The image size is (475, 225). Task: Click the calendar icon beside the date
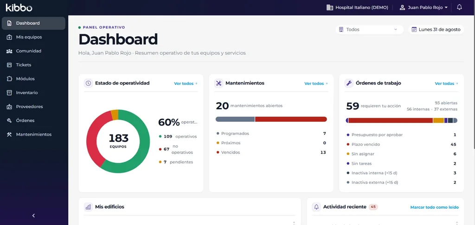tap(414, 30)
